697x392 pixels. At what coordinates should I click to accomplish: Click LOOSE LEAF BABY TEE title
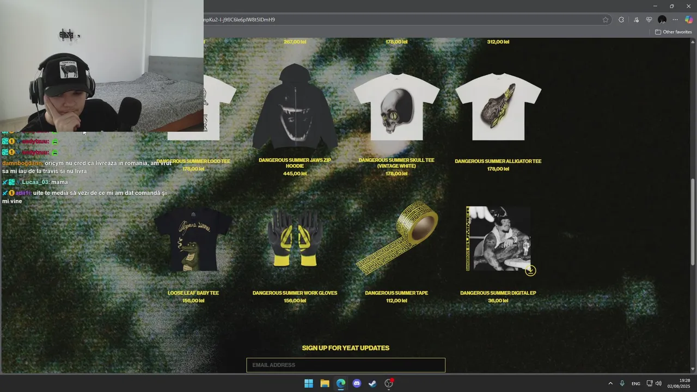193,293
